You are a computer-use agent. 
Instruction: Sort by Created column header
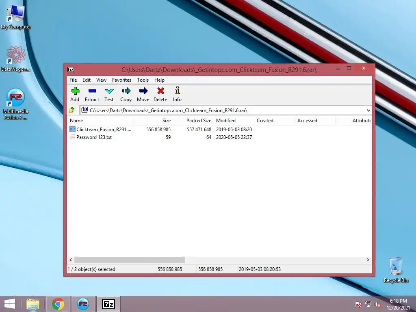click(x=274, y=120)
